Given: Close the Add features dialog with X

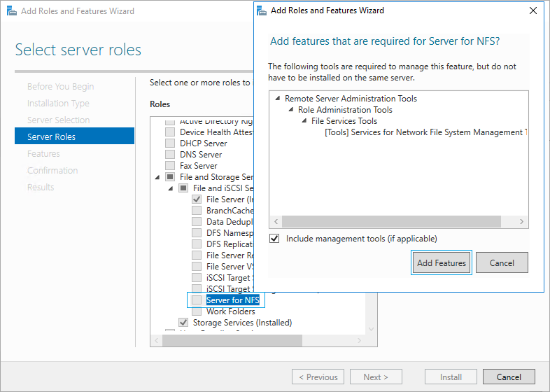Looking at the screenshot, I should pyautogui.click(x=533, y=10).
